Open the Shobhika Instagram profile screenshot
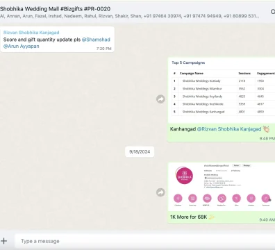The image size is (275, 250). [x=222, y=186]
